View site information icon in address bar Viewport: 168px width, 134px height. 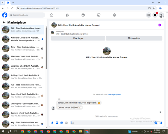(x=18, y=8)
